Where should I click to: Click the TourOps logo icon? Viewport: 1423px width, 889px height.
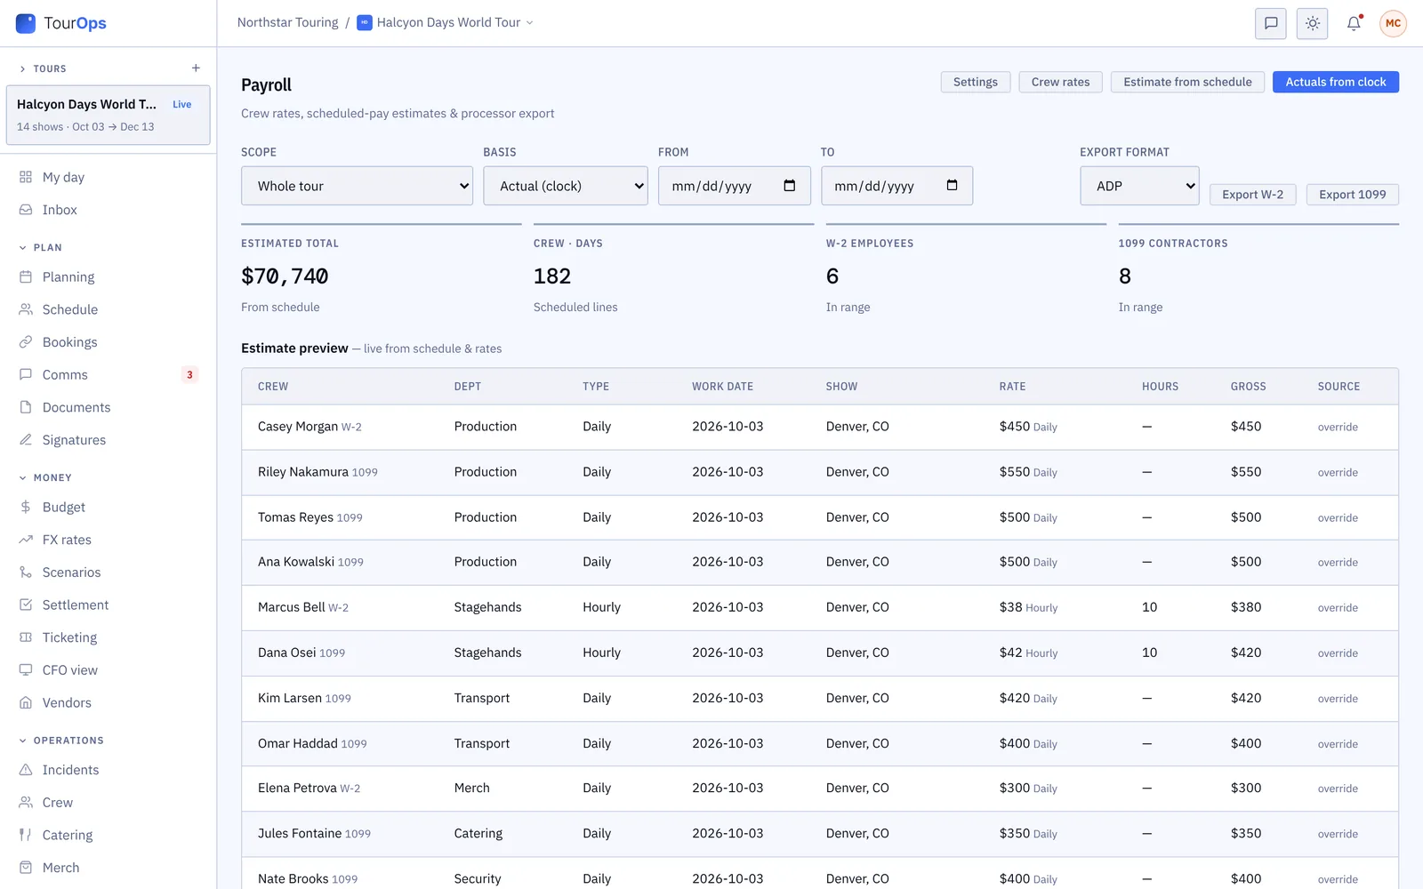26,23
